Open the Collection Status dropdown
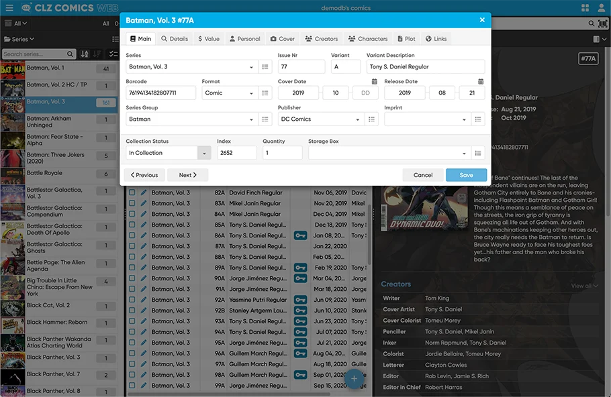 click(169, 153)
